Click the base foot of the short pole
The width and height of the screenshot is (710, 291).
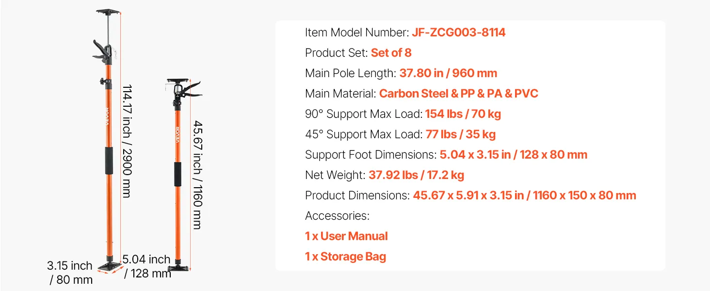(178, 267)
